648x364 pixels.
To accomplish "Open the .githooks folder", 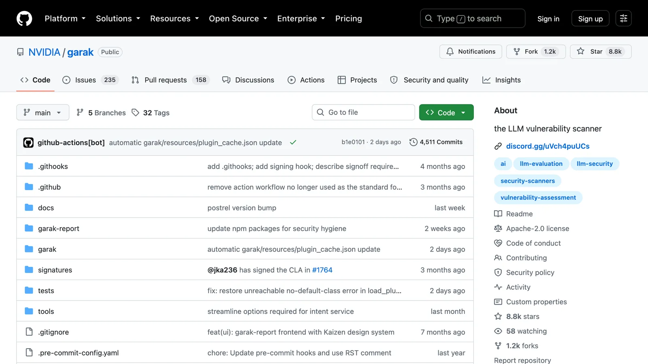I will [x=53, y=166].
